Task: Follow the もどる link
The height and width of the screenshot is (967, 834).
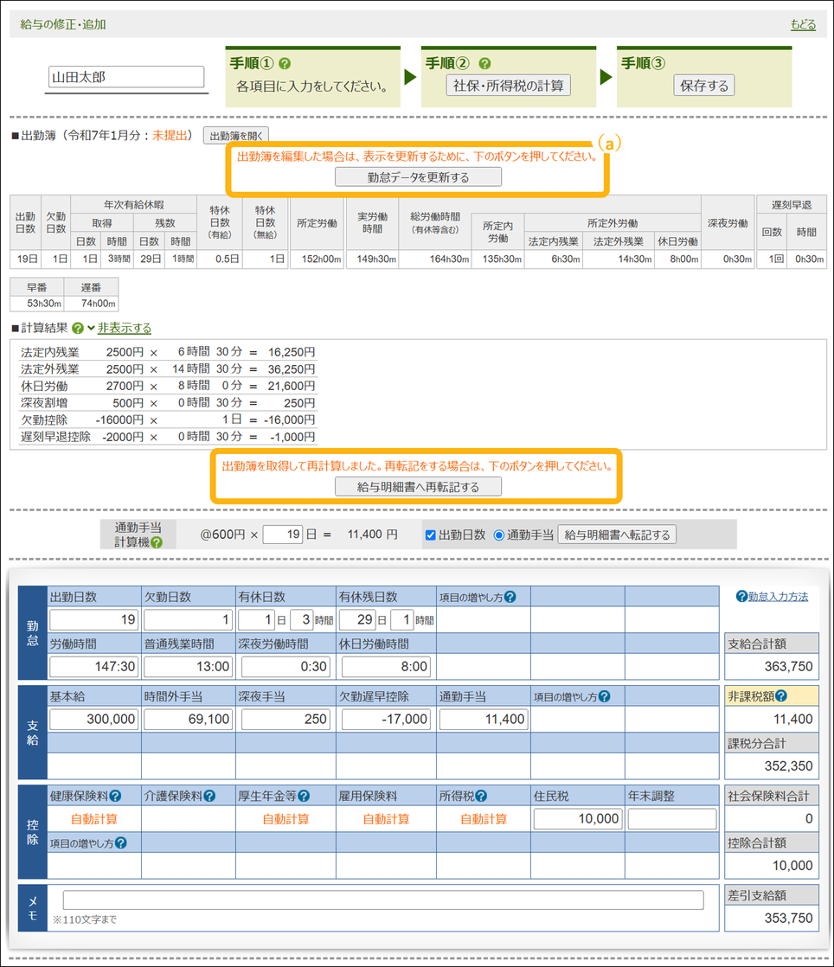Action: [x=802, y=24]
